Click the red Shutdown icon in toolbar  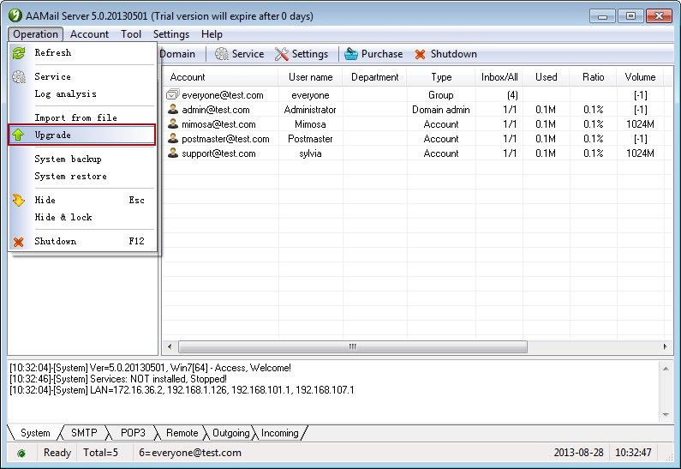pos(420,54)
